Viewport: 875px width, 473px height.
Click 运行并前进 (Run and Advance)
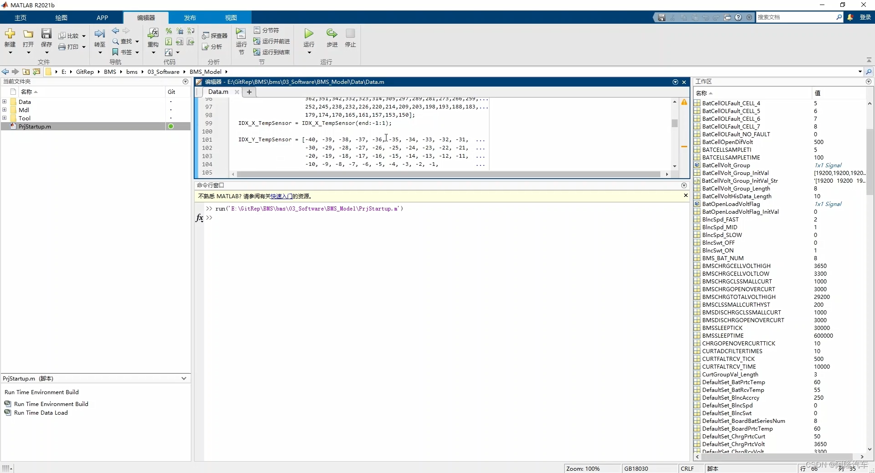pos(272,41)
